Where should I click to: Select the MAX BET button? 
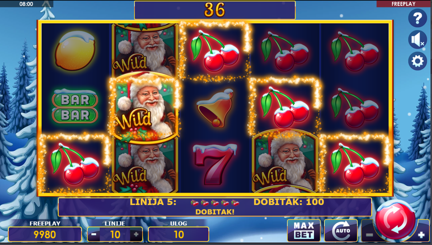pos(304,230)
